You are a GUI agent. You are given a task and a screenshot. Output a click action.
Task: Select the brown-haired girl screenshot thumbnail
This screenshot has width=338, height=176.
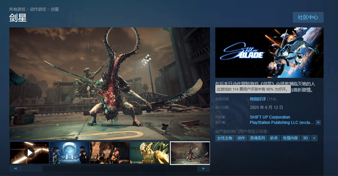[x=110, y=153]
